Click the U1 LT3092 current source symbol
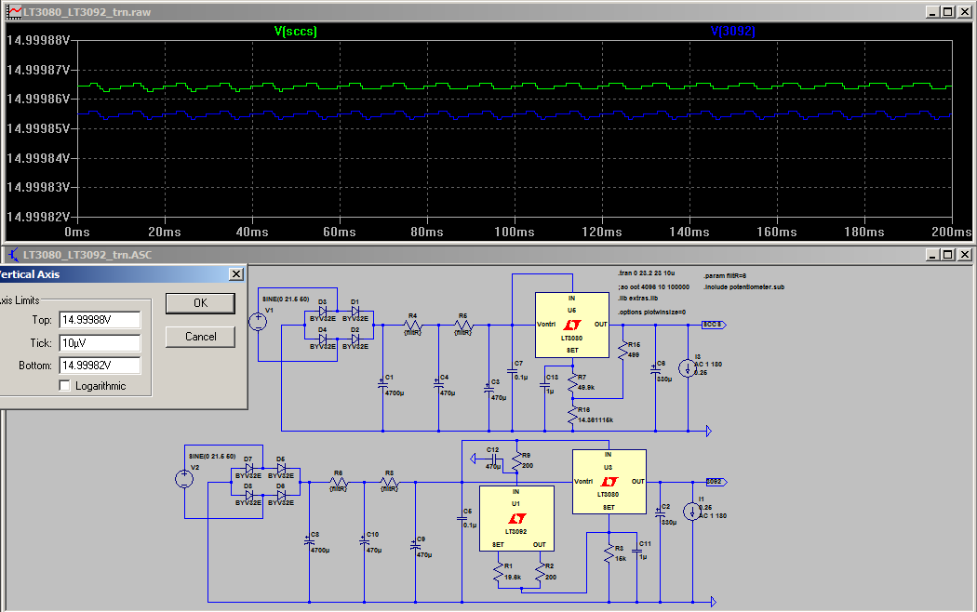The image size is (977, 612). pos(516,519)
